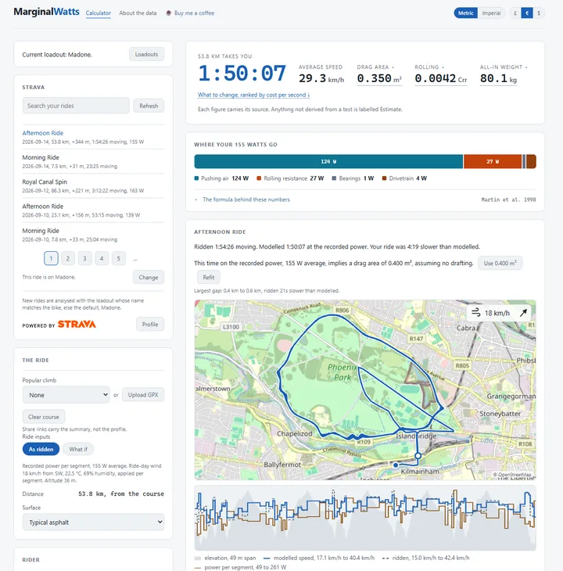Screen dimensions: 563x571
Task: Click the coffee cup icon
Action: (168, 13)
